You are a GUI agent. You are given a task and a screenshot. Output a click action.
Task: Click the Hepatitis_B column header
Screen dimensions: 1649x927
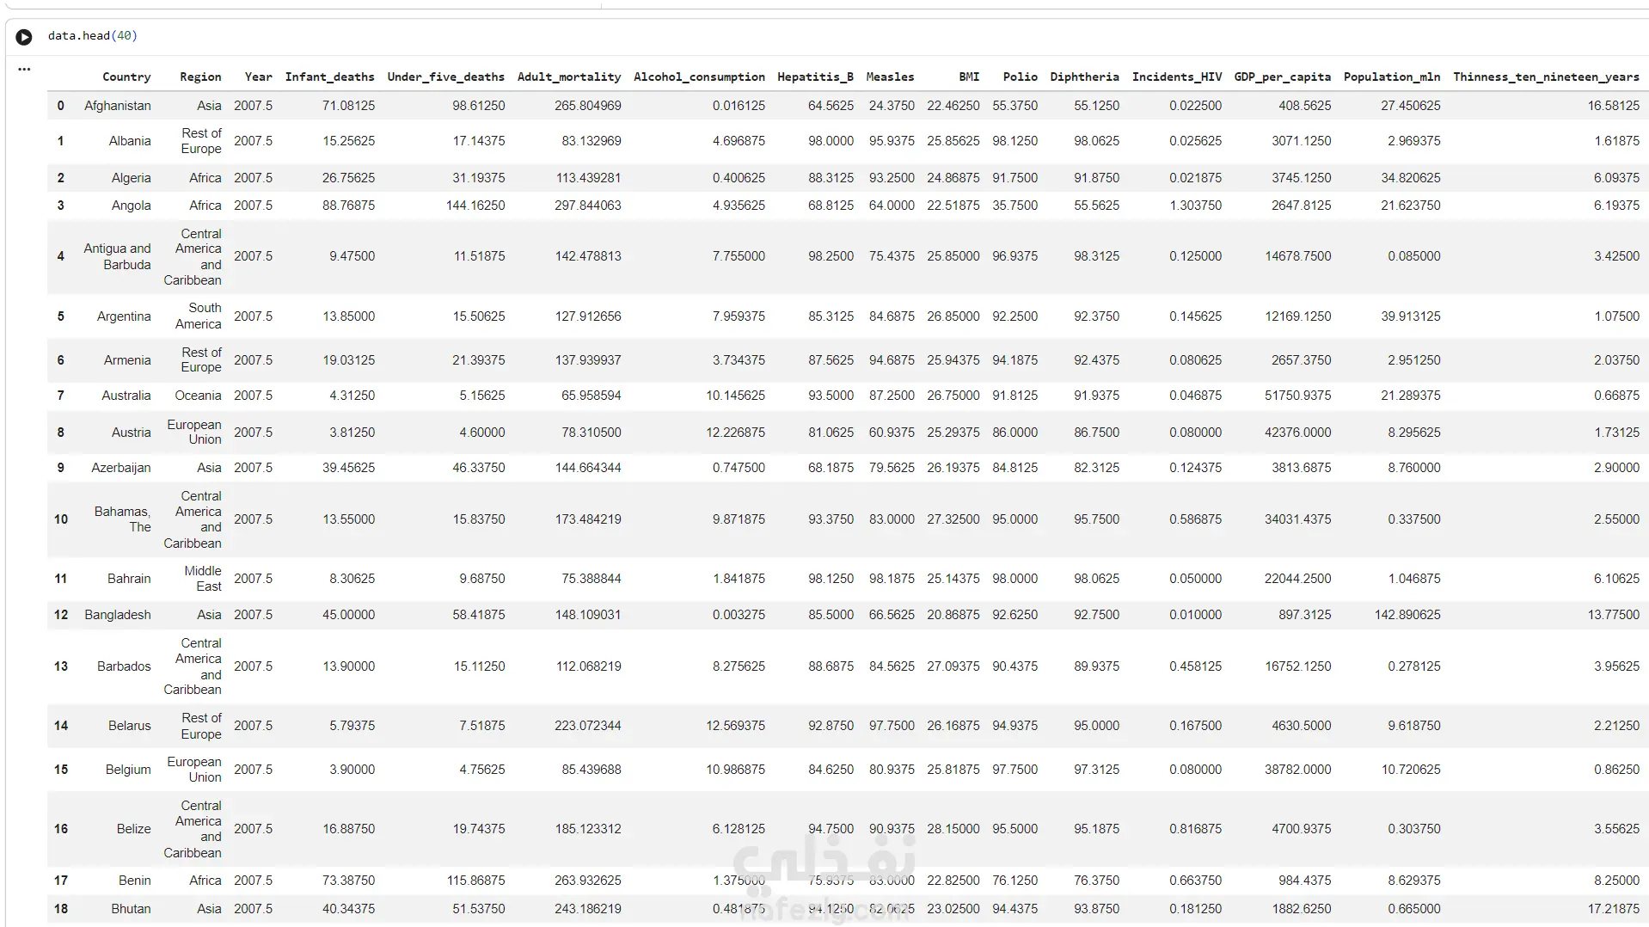coord(815,77)
